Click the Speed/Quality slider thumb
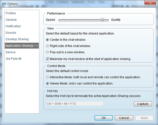 pyautogui.click(x=102, y=20)
